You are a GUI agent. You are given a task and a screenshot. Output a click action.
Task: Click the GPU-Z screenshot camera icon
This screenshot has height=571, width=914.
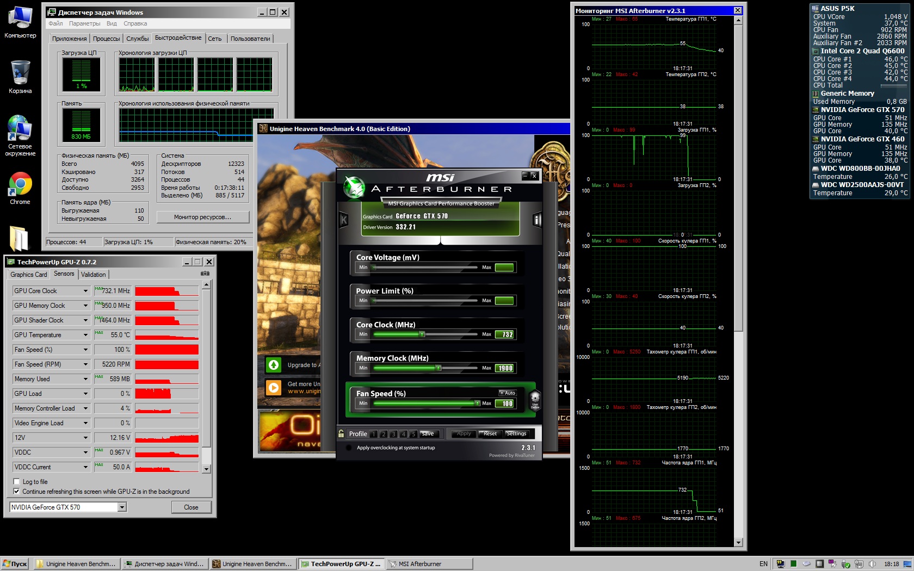pyautogui.click(x=205, y=274)
